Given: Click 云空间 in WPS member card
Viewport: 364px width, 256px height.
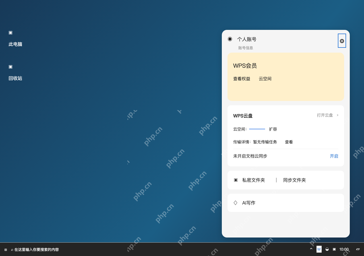Looking at the screenshot, I should point(265,79).
